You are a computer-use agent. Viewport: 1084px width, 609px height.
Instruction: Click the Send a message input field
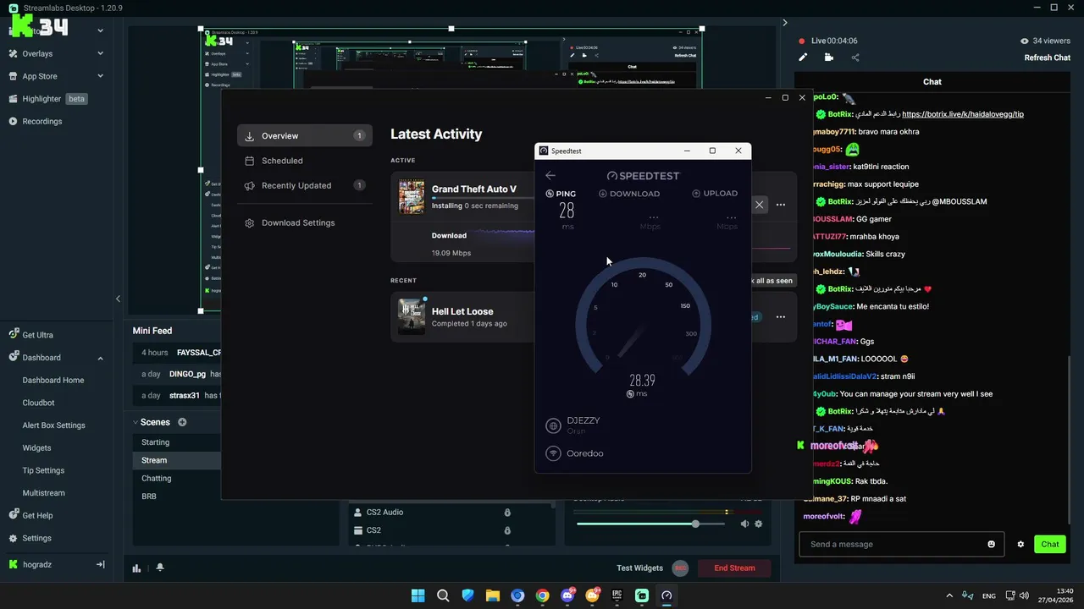pos(902,544)
